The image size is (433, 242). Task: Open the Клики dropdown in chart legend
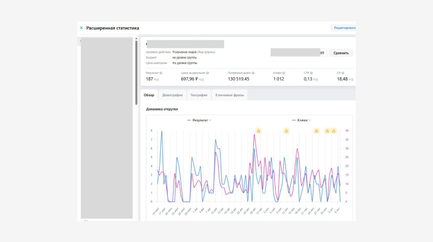click(x=310, y=120)
